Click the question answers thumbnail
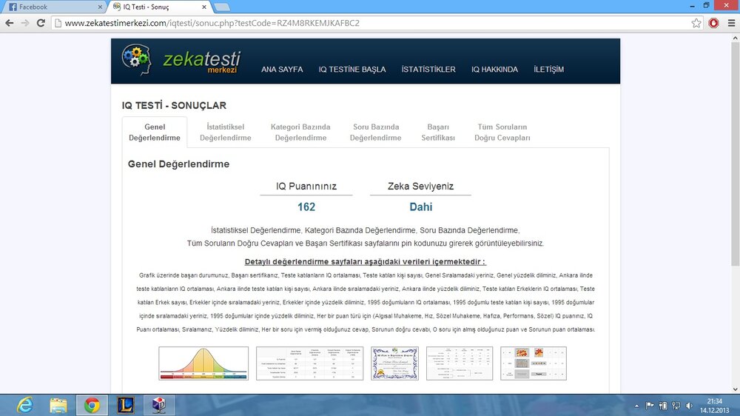 [534, 363]
